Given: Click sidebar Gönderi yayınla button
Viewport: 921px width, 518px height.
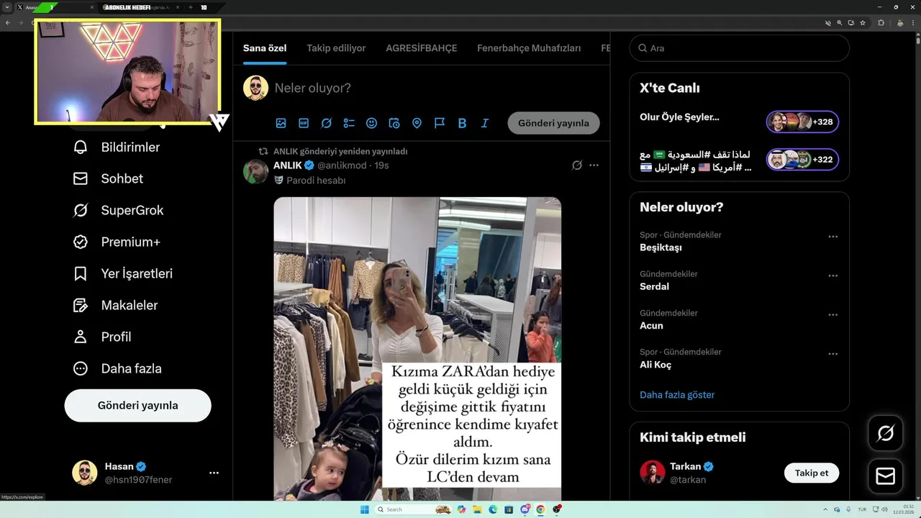Looking at the screenshot, I should click(x=137, y=405).
